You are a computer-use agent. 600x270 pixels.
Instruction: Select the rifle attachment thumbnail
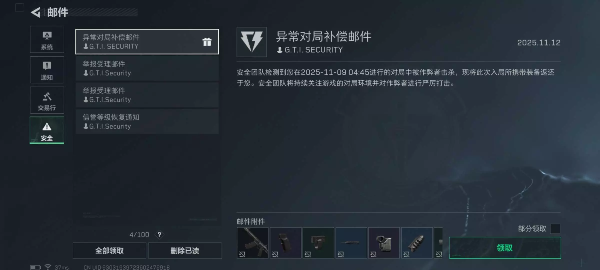click(x=252, y=243)
